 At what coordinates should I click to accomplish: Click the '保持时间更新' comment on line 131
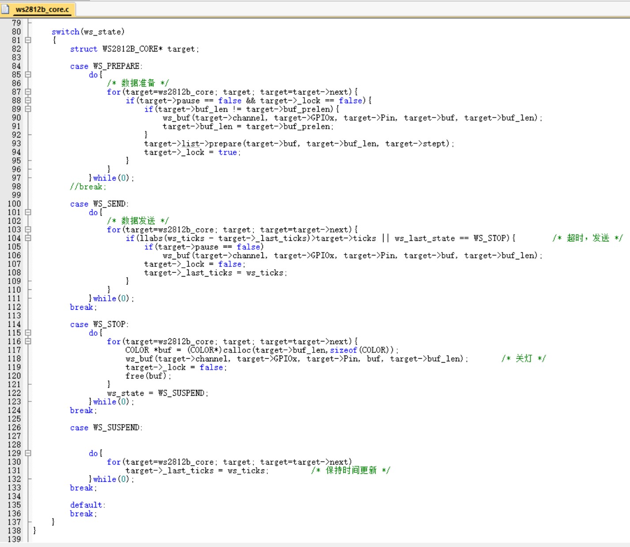pos(351,470)
